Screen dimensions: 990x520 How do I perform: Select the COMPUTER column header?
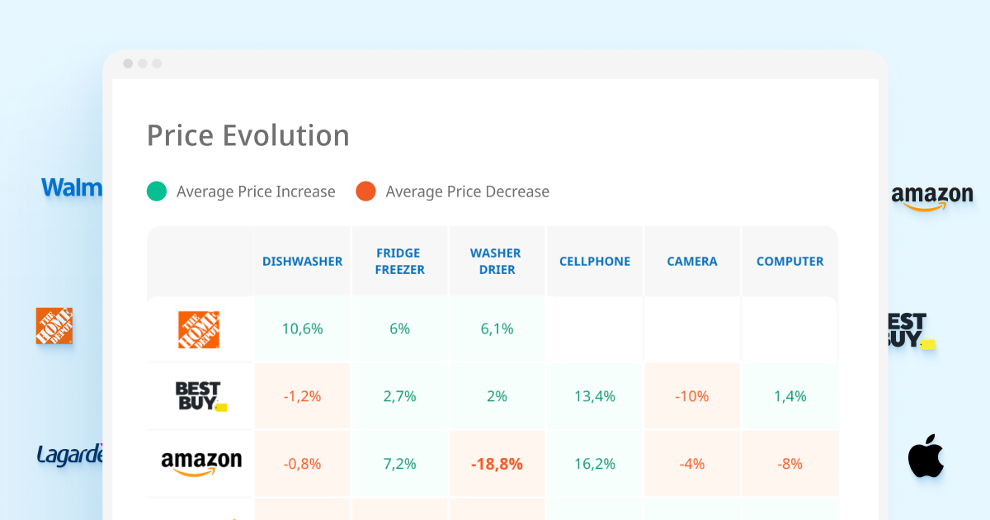790,262
